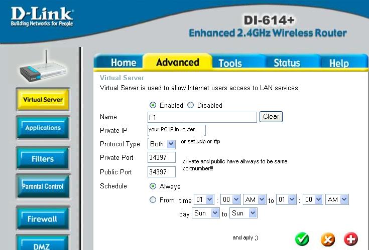
Task: Select the Enabled radio button
Action: [153, 105]
